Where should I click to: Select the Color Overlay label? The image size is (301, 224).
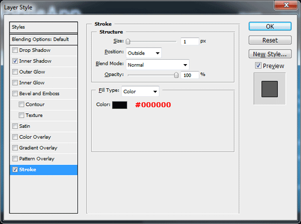click(35, 137)
